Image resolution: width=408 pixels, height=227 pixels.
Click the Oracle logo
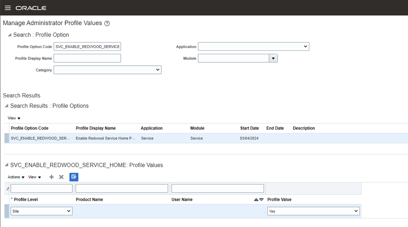coord(31,8)
